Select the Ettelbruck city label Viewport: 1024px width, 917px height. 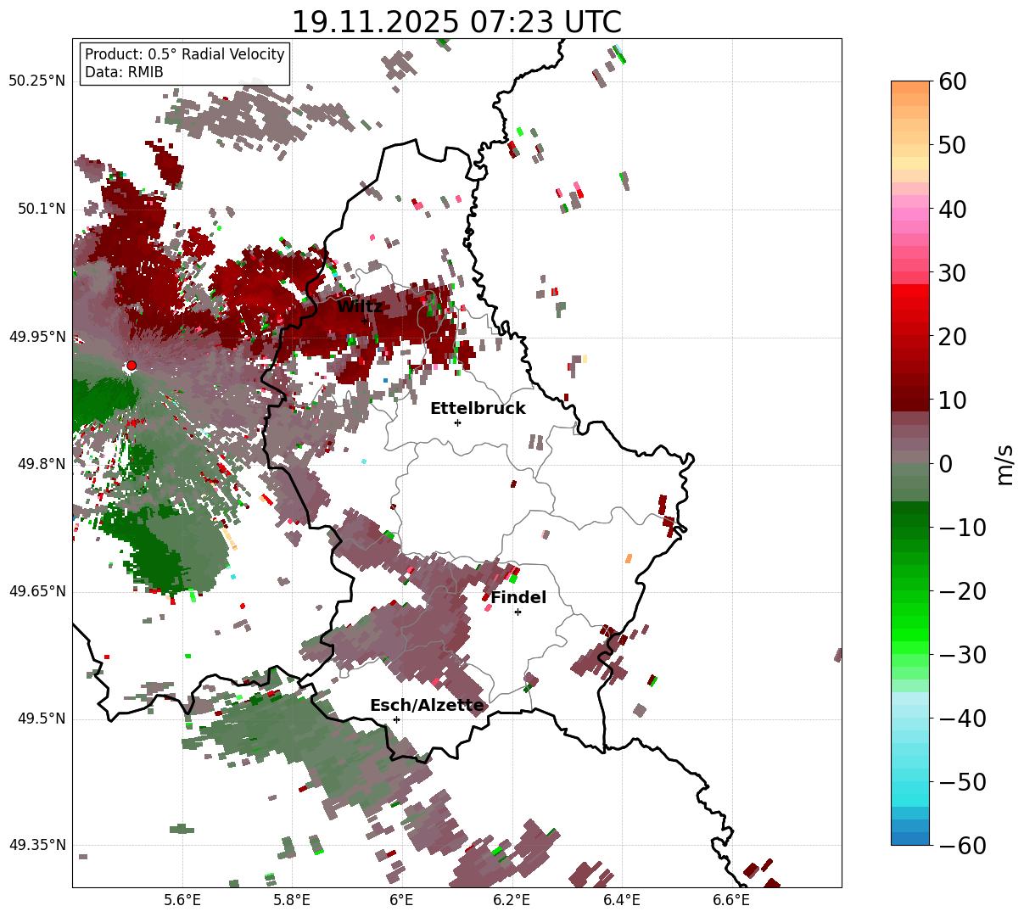(x=478, y=409)
